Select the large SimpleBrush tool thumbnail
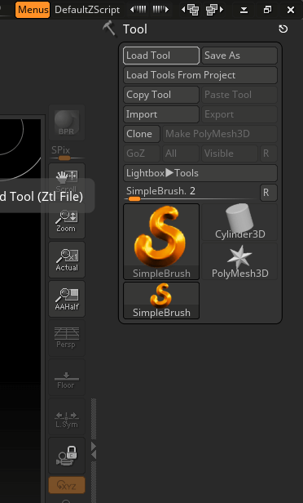 161,242
